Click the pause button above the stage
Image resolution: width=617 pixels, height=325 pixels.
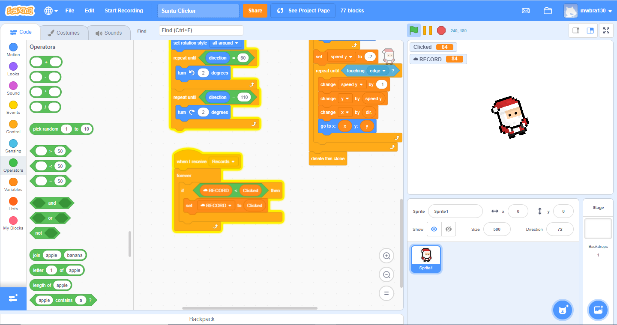point(428,30)
